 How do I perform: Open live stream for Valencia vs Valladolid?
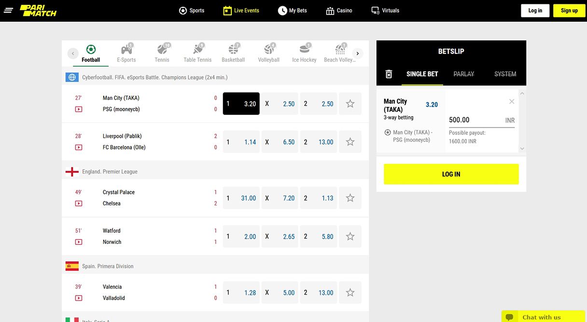coord(79,298)
